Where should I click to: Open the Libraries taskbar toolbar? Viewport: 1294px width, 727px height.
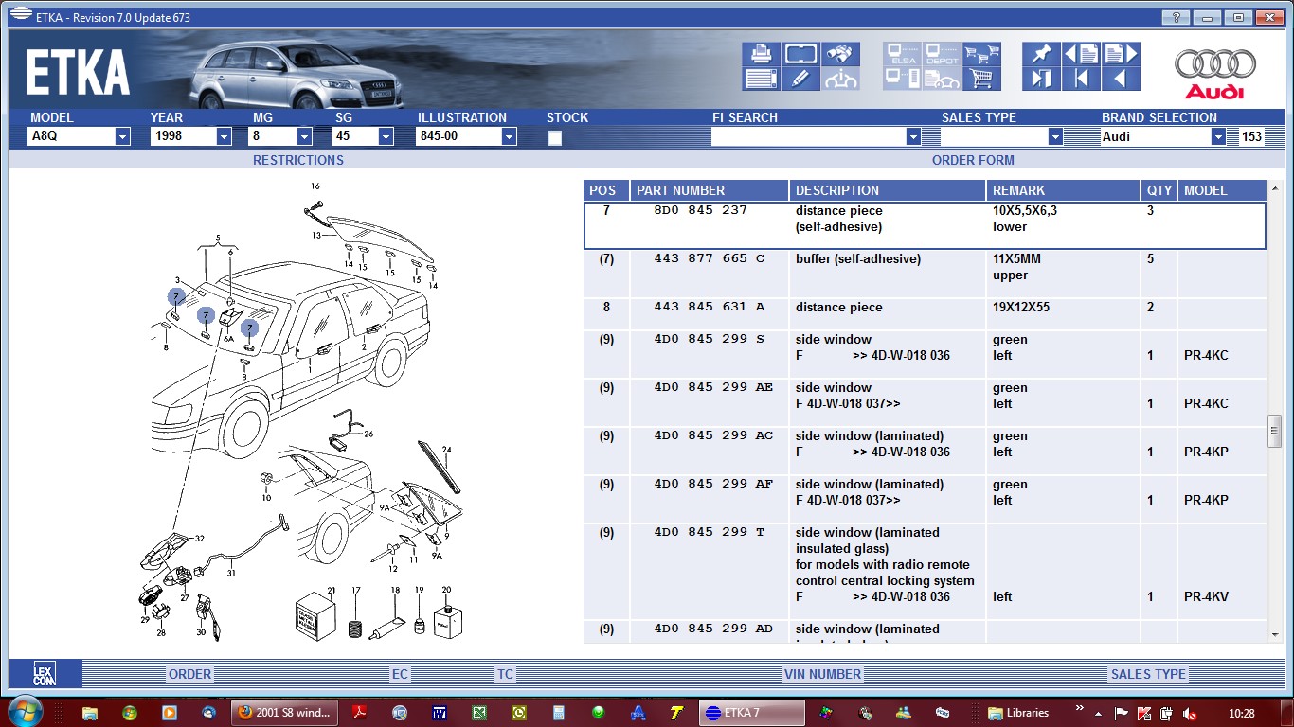(x=1018, y=713)
